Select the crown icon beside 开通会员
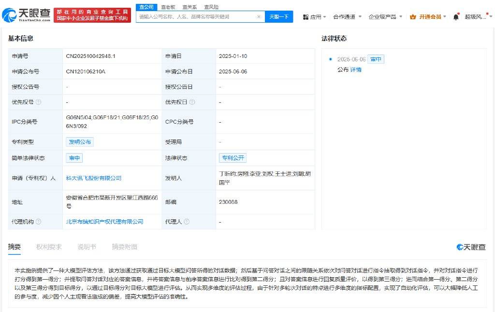The width and height of the screenshot is (495, 312). (413, 17)
